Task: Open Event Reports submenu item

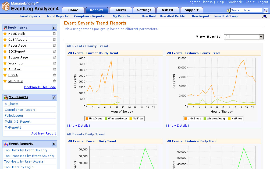Action: pyautogui.click(x=30, y=16)
